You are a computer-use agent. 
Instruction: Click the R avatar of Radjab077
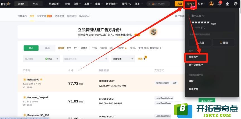coord(25,79)
